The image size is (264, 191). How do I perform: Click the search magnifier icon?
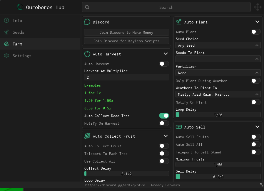click(87, 7)
